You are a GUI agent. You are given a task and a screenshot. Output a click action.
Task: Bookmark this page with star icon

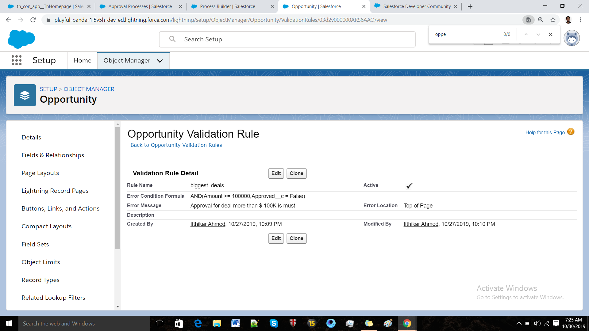coord(553,20)
